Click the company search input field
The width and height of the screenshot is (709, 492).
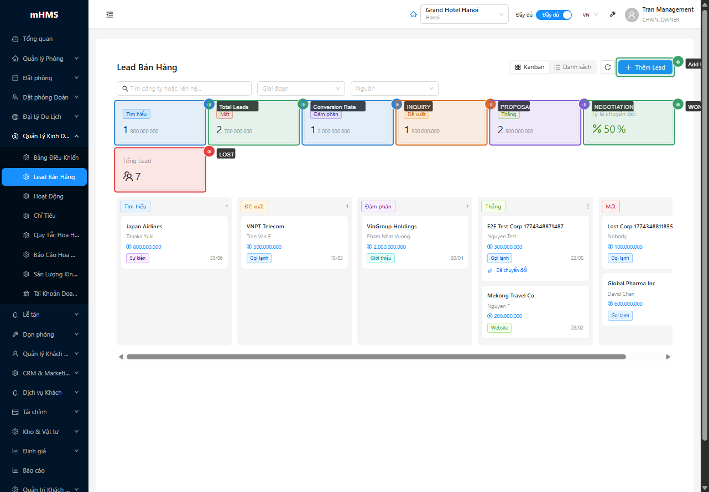pos(184,88)
